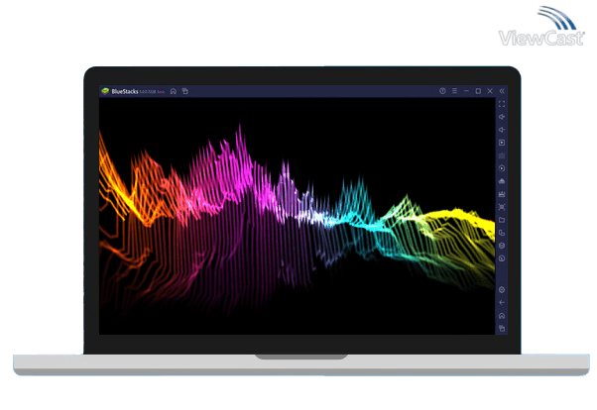Open the multi-window icon beside title bar Home
597x410 pixels.
[185, 91]
